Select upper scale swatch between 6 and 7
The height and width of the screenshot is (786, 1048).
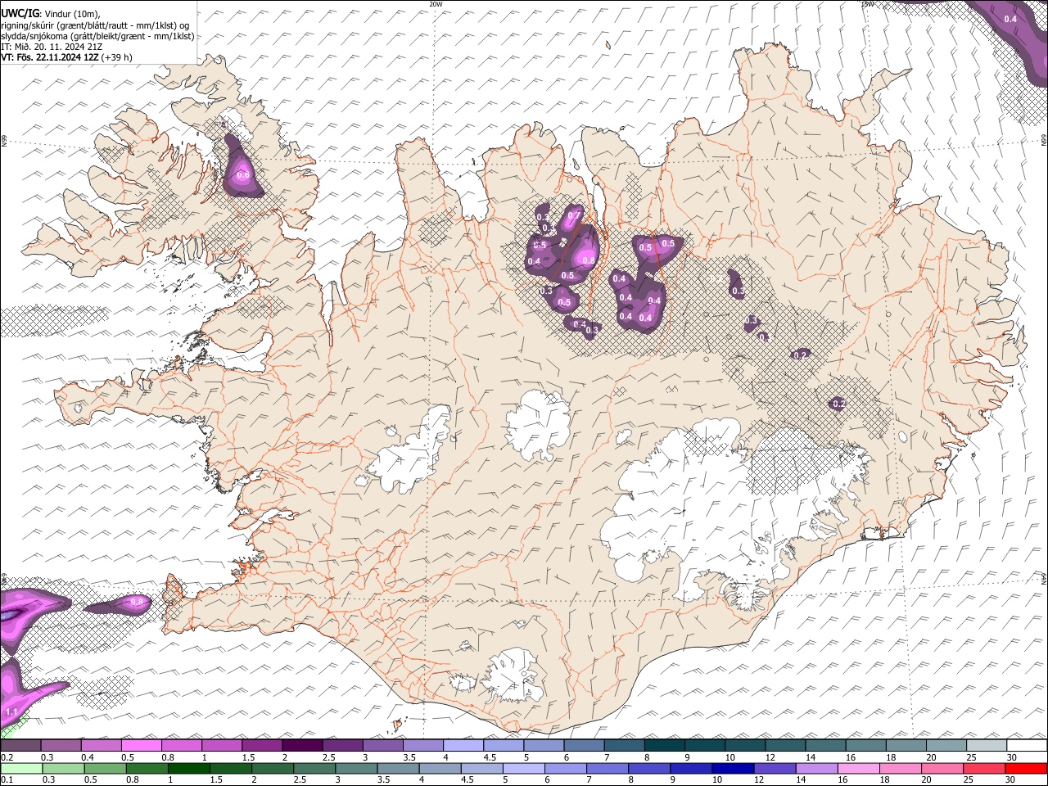[x=585, y=745]
